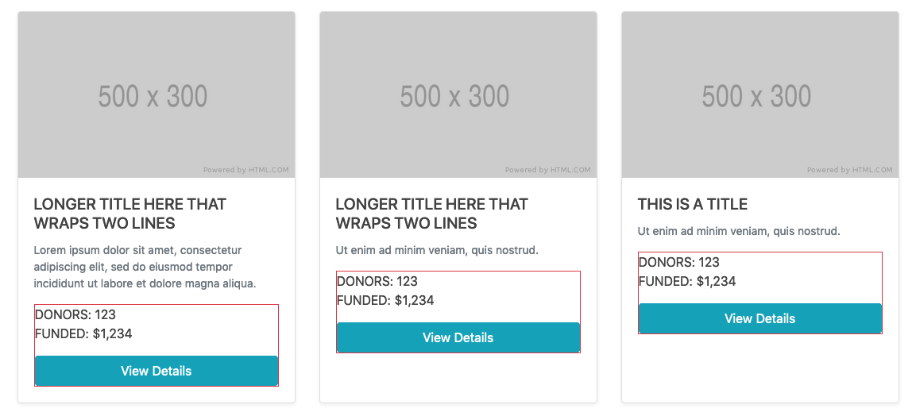
Task: Click the "THIS IS A TITLE" heading
Action: coord(693,204)
